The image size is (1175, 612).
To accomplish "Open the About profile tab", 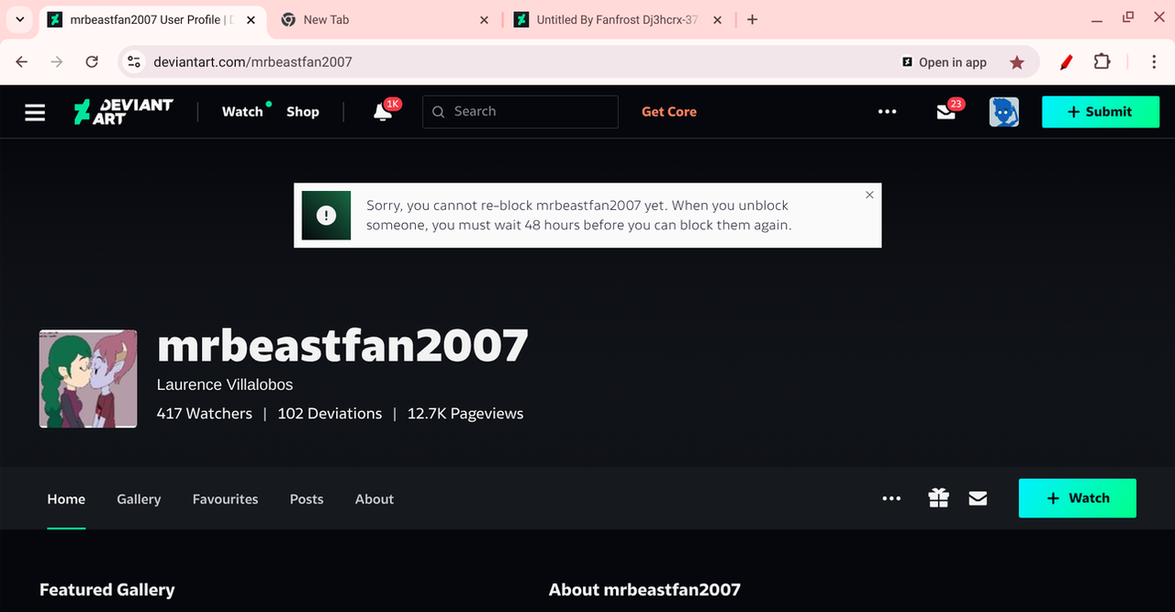I will 375,499.
